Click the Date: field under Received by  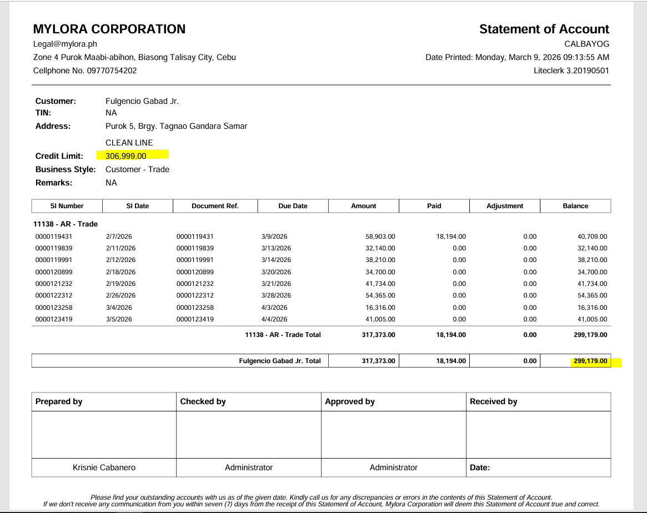tap(480, 467)
